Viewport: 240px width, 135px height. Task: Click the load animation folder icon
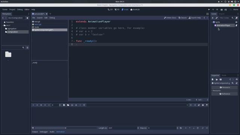[x=68, y=105]
